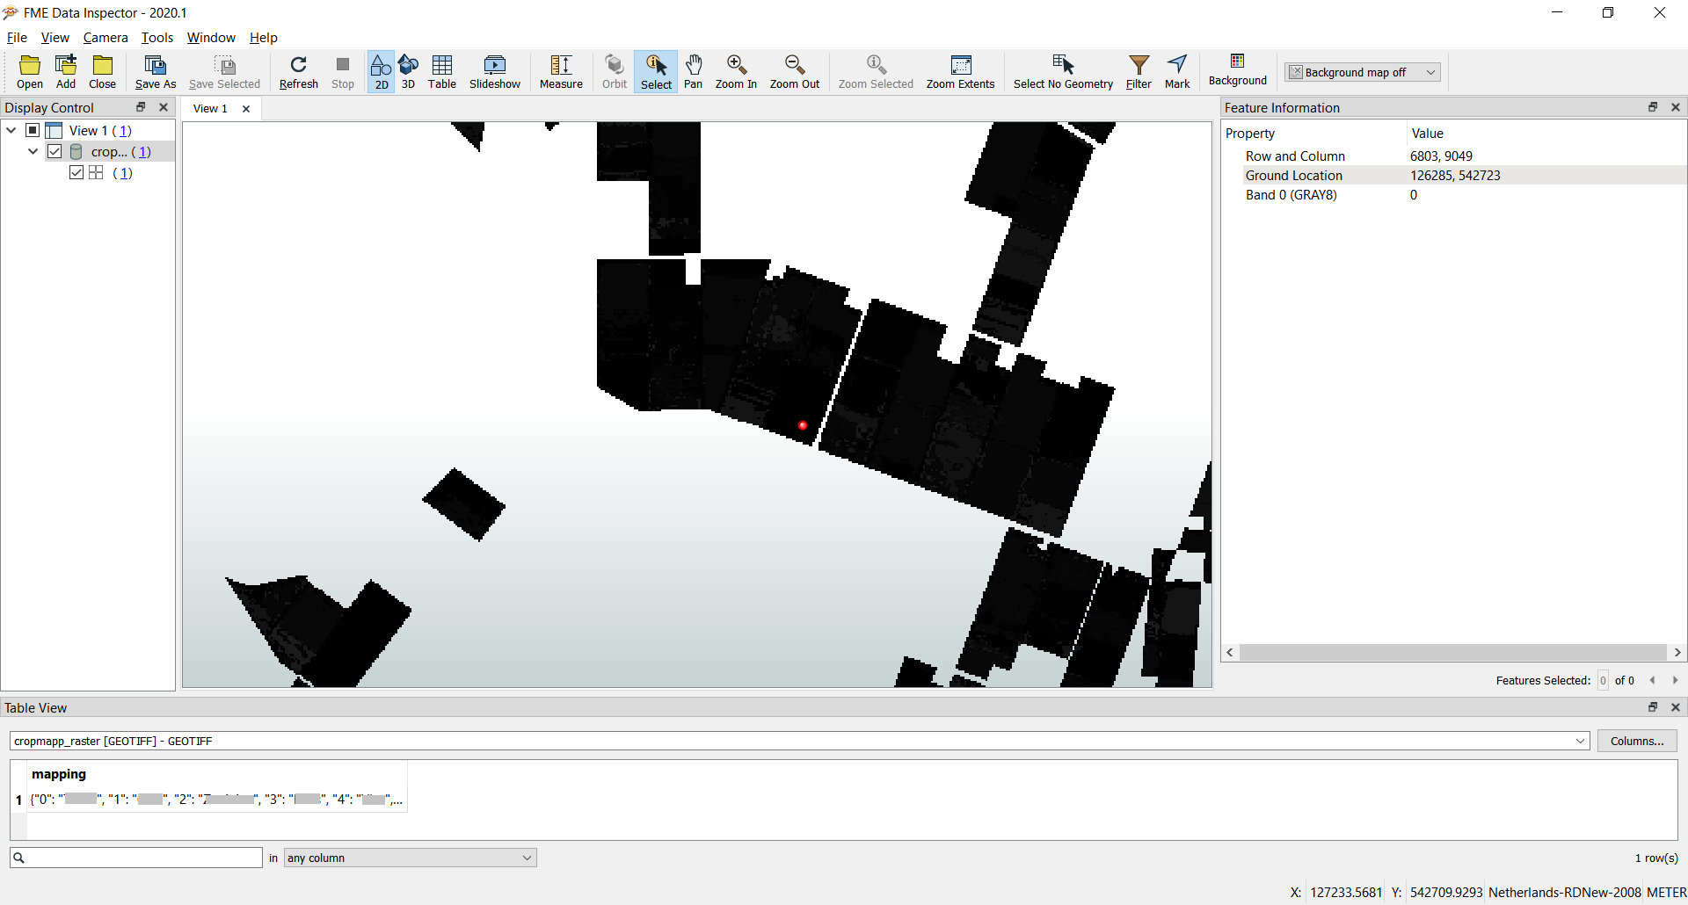The width and height of the screenshot is (1688, 905).
Task: Float the Display Control panel
Action: 141,107
